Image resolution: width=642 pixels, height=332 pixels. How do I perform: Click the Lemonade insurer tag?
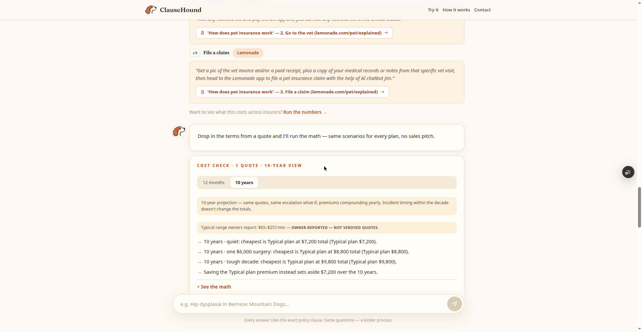pos(248,53)
